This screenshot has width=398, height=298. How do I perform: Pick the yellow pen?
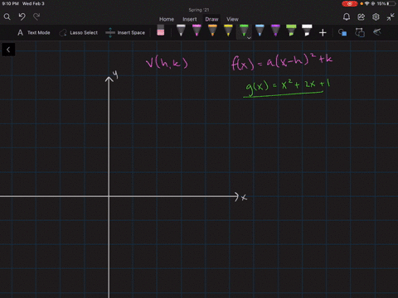tap(228, 31)
